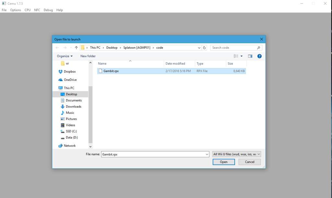Select the ui folder in sidebar

(67, 63)
